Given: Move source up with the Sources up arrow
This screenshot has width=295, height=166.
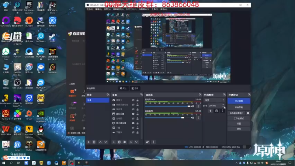Looking at the screenshot, I should tap(131, 142).
